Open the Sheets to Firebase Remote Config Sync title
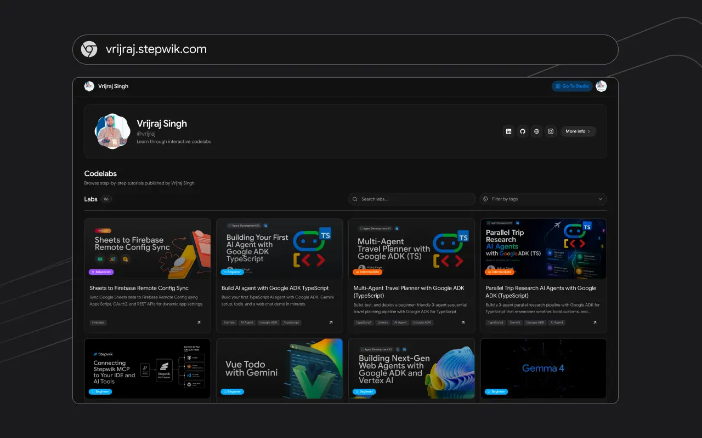Screen dimensions: 702x438 (139, 288)
